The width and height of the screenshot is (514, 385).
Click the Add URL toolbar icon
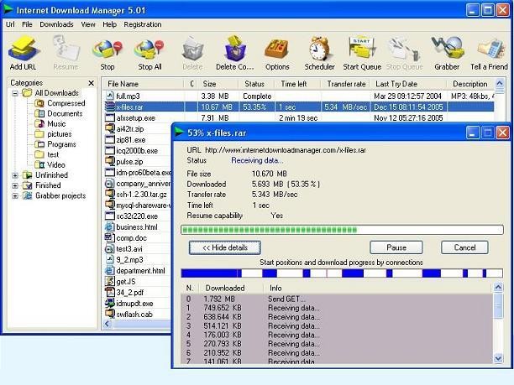tap(23, 49)
